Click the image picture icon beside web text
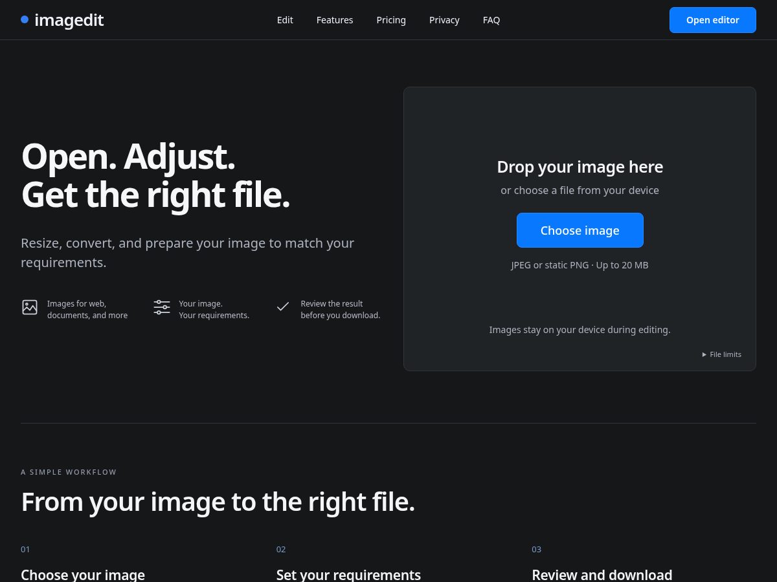Image resolution: width=777 pixels, height=582 pixels. coord(30,307)
